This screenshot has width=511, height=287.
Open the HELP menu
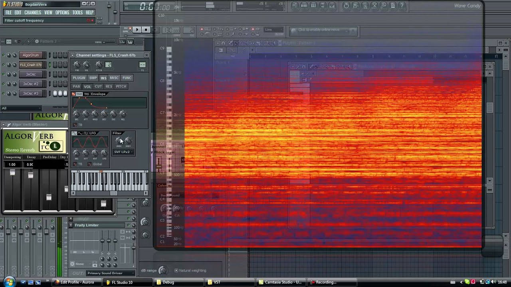(x=89, y=12)
